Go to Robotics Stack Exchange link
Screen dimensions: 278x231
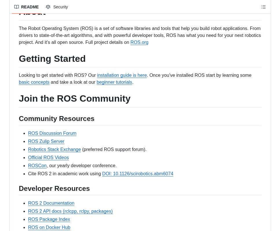click(x=54, y=150)
